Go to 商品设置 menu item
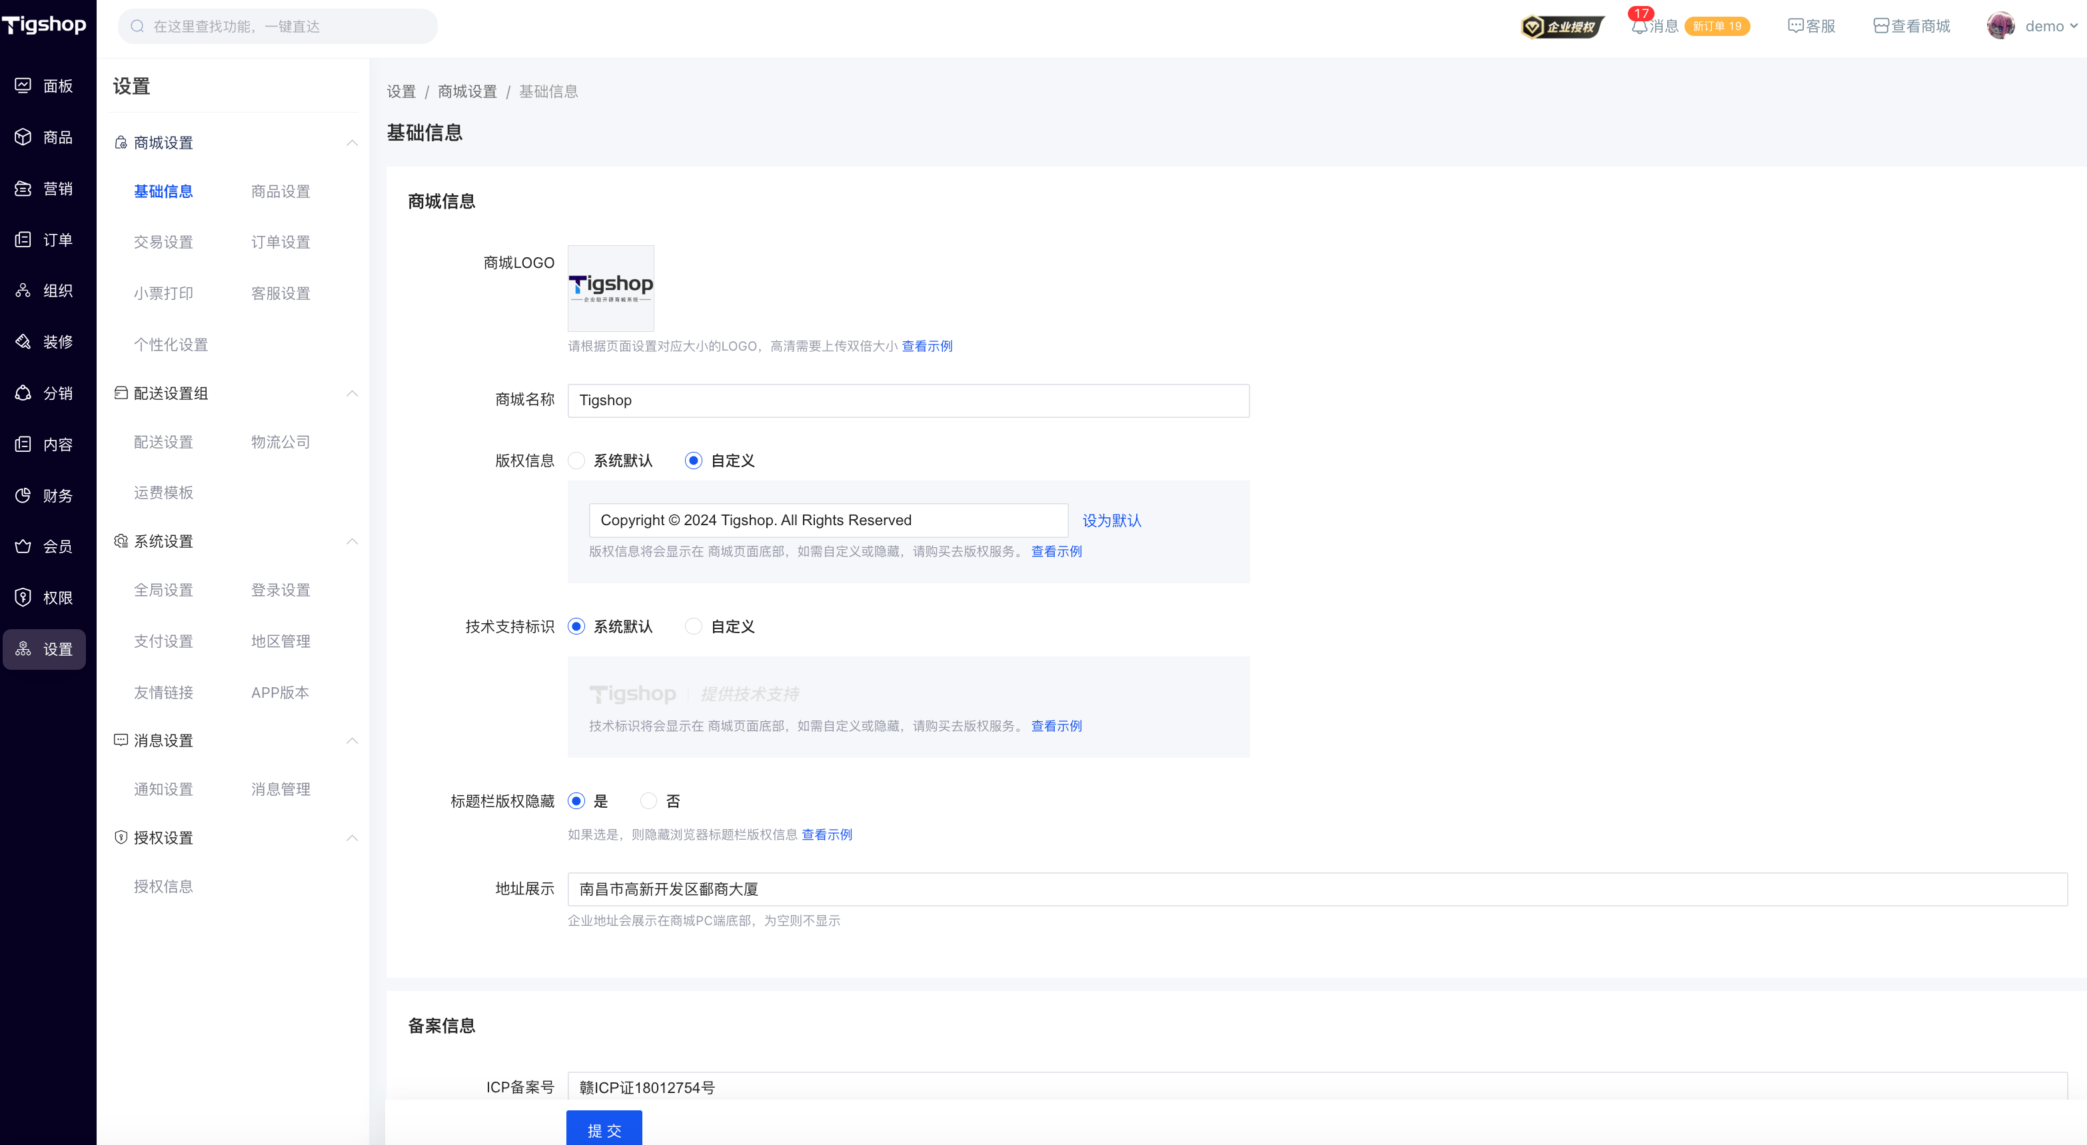 (281, 191)
